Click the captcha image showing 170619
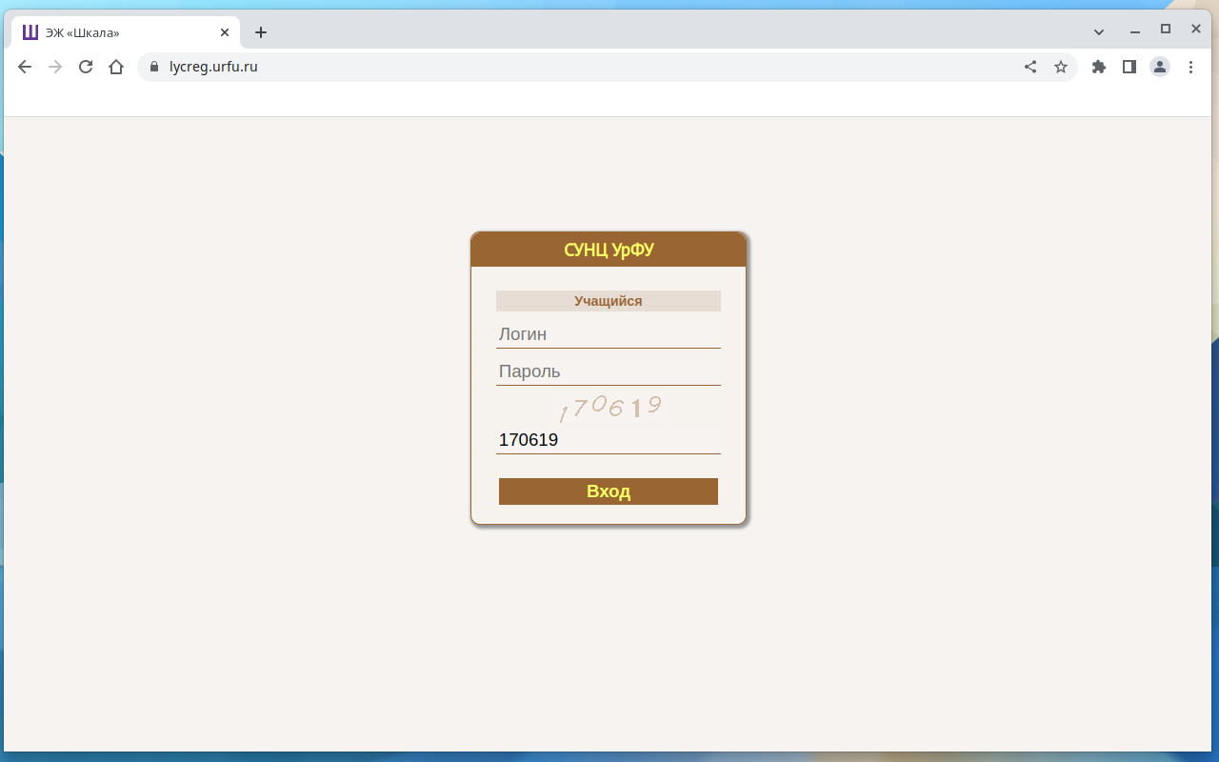 pyautogui.click(x=609, y=406)
